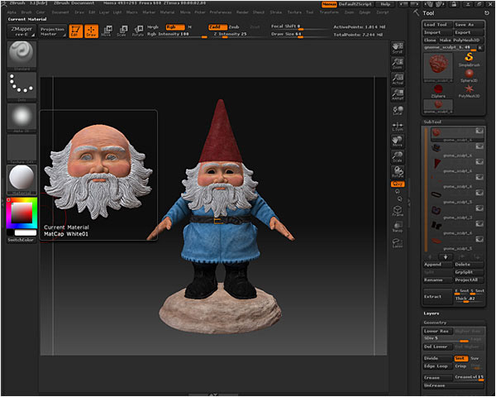Screen dimensions: 496x397
Task: Open the Dots stroke type selector
Action: coord(21,86)
